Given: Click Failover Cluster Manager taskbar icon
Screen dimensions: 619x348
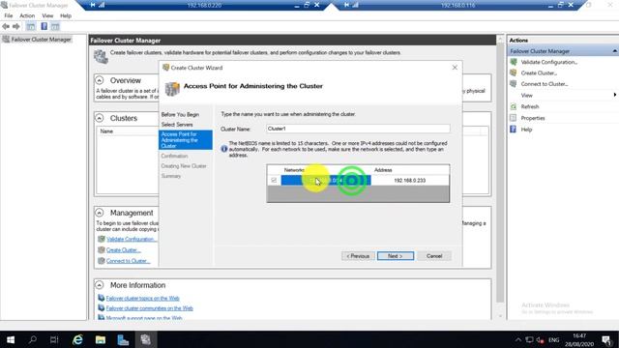Looking at the screenshot, I should [146, 339].
